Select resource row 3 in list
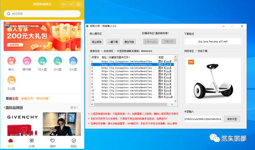 point(132,68)
